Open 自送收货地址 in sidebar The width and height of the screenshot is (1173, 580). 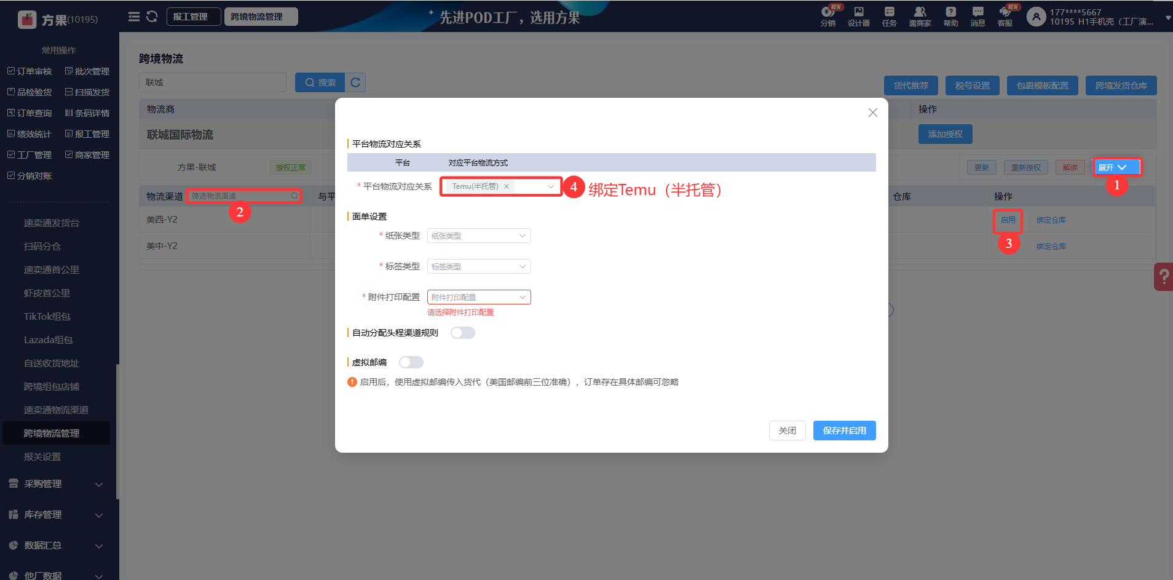[52, 363]
